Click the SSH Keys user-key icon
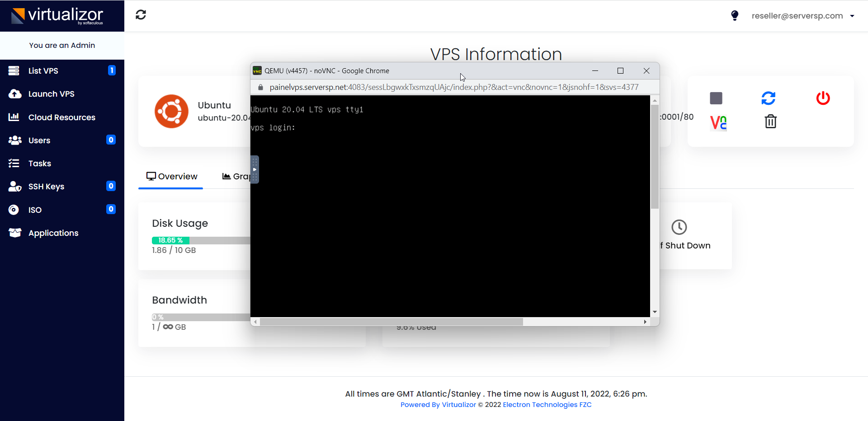Viewport: 868px width, 421px height. (x=15, y=187)
